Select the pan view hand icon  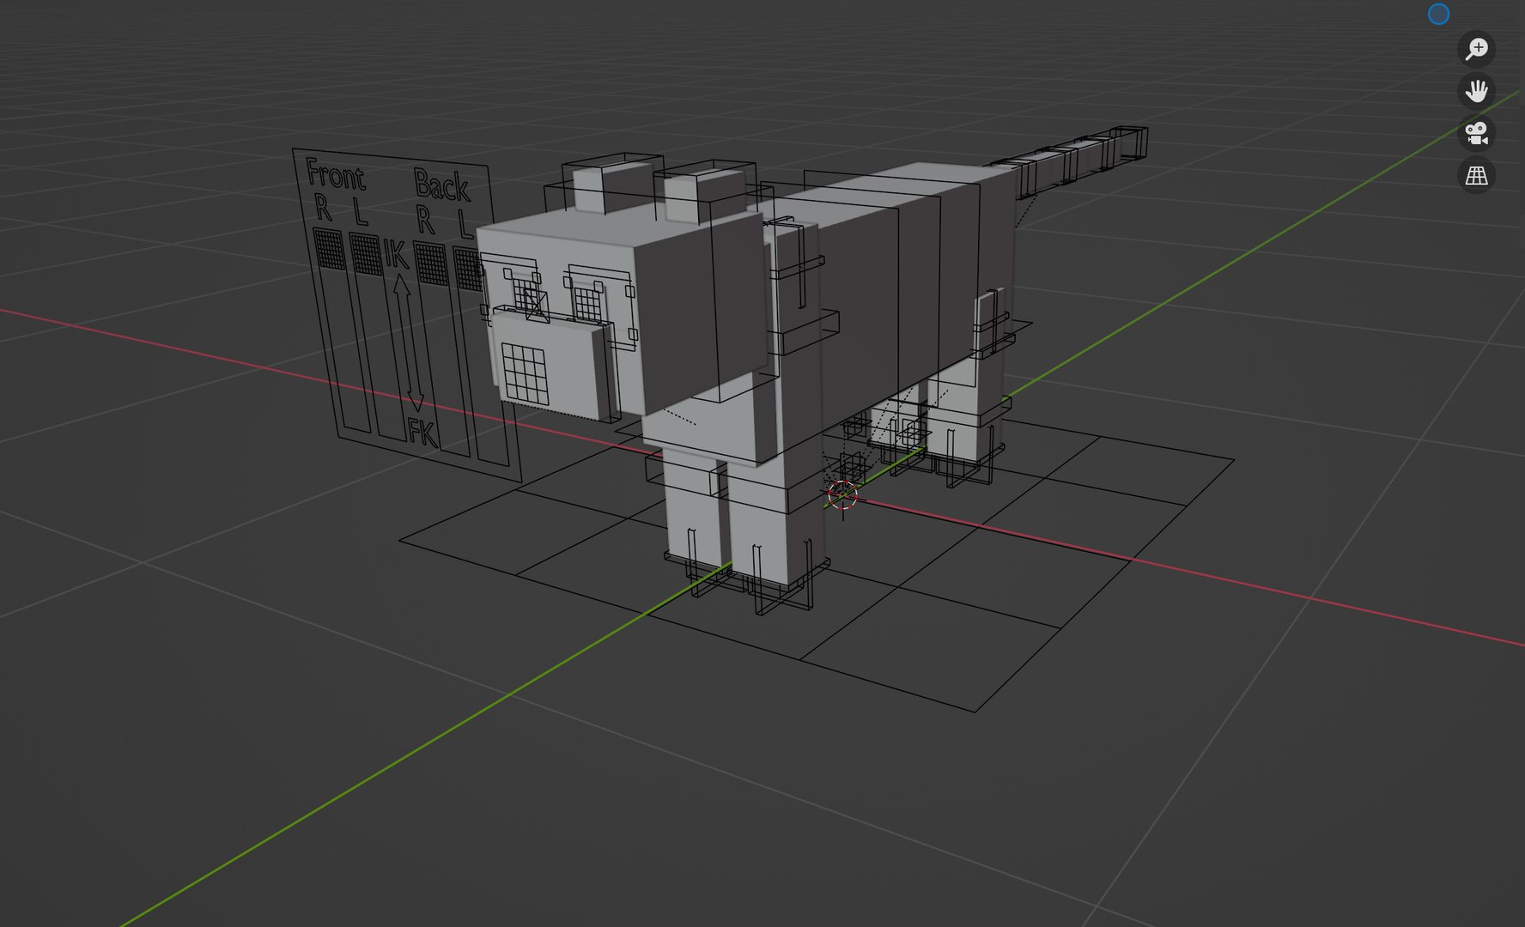pos(1476,91)
